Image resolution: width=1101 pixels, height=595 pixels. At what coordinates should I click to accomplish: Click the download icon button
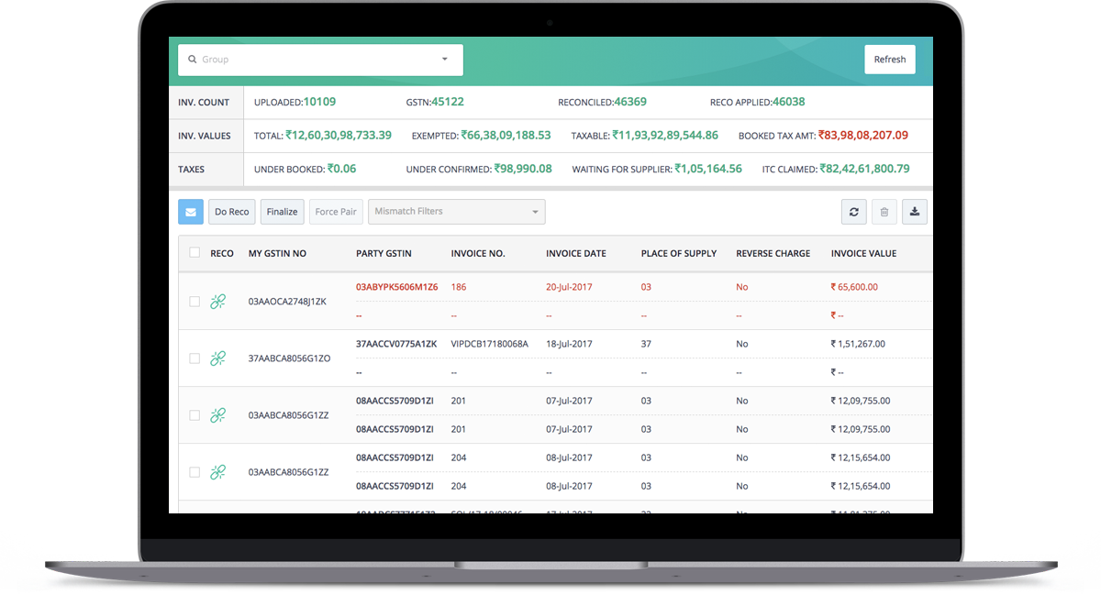click(x=915, y=212)
